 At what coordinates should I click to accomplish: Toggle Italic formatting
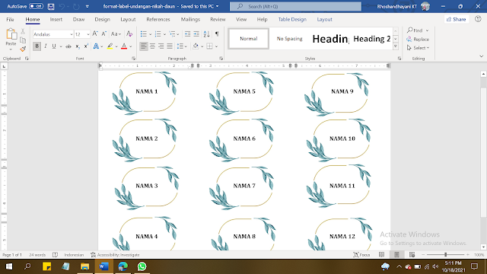point(46,46)
